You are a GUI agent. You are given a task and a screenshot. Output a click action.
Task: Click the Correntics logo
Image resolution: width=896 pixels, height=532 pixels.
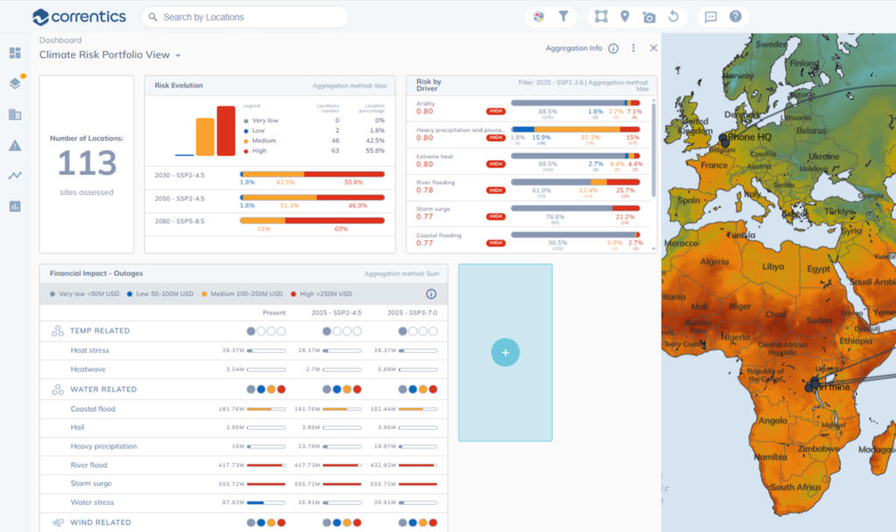click(79, 17)
